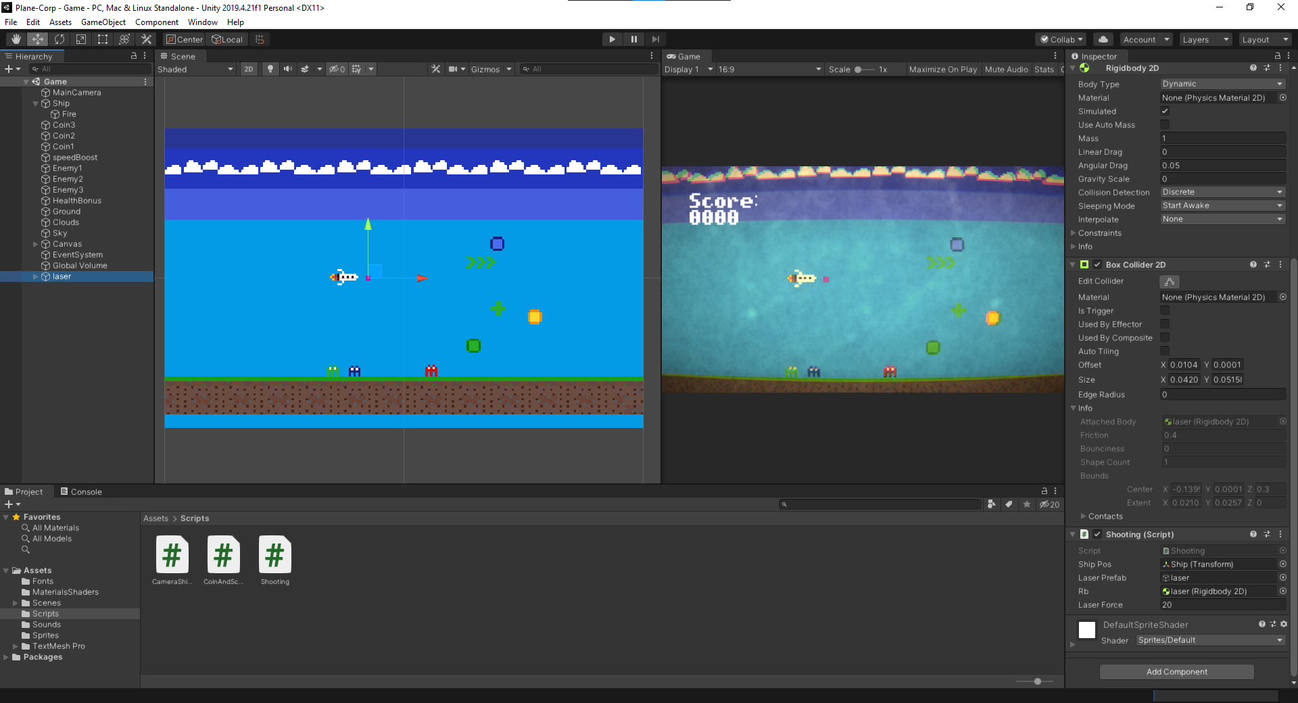
Task: Open Layers dropdown
Action: tap(1205, 39)
